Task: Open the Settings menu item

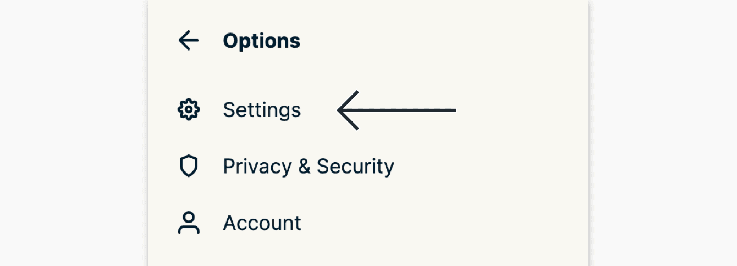Action: [x=262, y=110]
